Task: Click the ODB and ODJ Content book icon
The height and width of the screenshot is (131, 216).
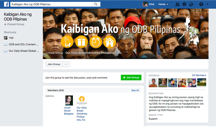Action: coord(6,45)
